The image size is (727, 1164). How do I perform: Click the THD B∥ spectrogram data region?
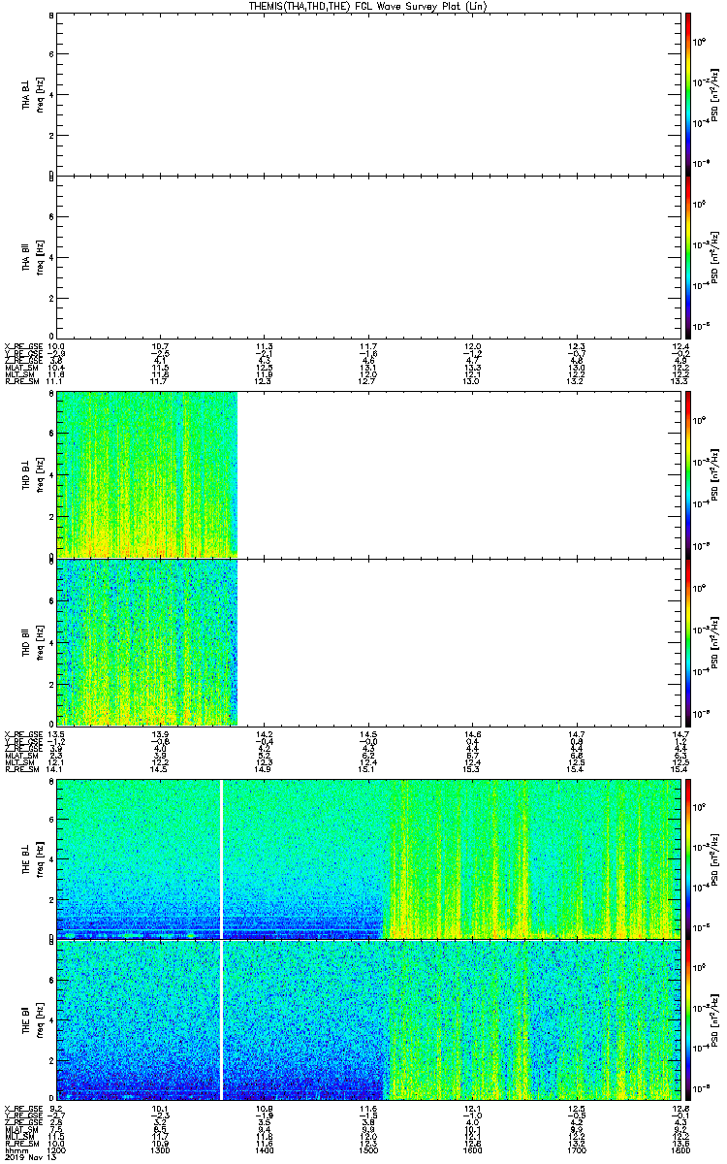tap(146, 641)
